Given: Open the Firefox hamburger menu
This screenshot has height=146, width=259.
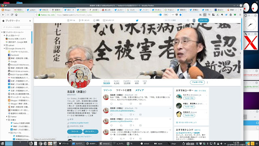Looking at the screenshot, I should 240,15.
